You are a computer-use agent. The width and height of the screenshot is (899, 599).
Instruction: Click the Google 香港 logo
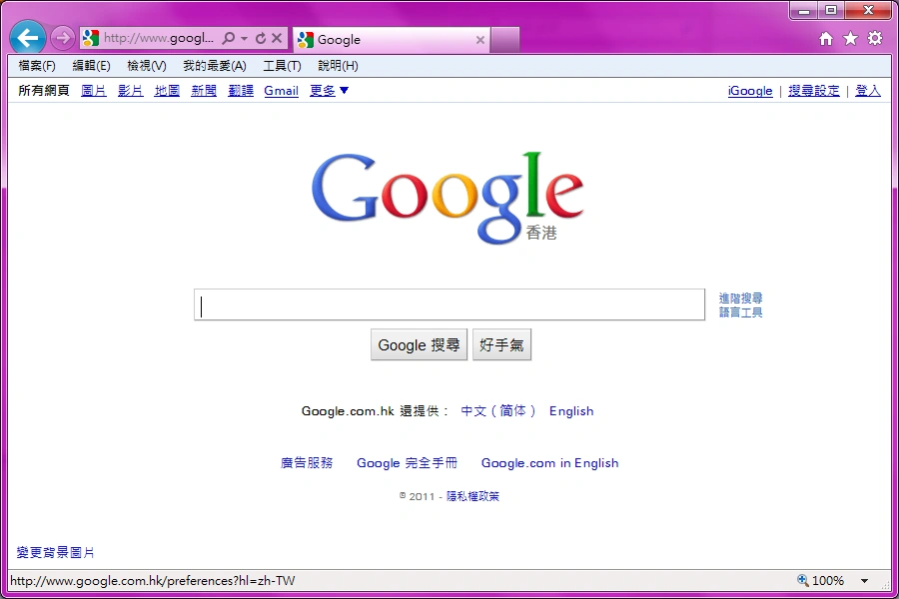point(448,198)
